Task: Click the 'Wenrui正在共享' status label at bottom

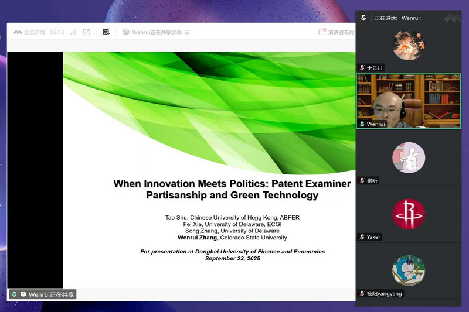Action: click(x=52, y=294)
